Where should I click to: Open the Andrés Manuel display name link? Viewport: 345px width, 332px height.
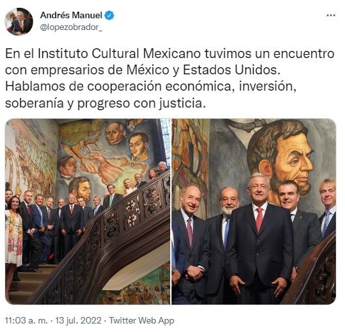[71, 16]
